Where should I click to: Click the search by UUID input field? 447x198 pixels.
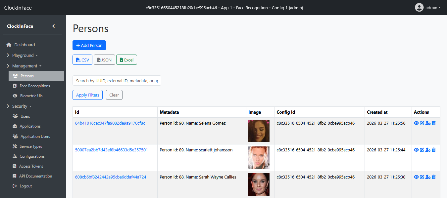117,81
